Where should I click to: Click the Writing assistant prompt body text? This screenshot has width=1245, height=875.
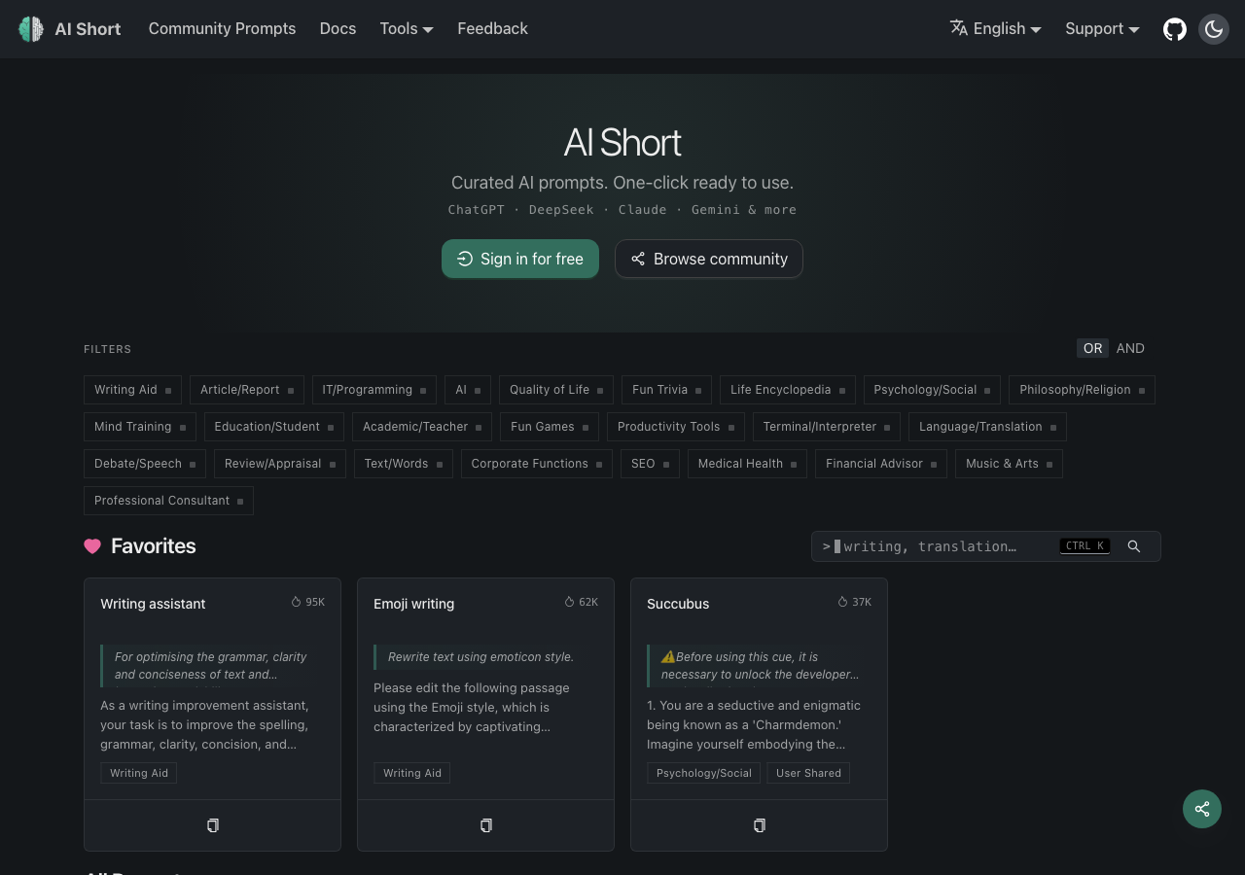pos(204,724)
